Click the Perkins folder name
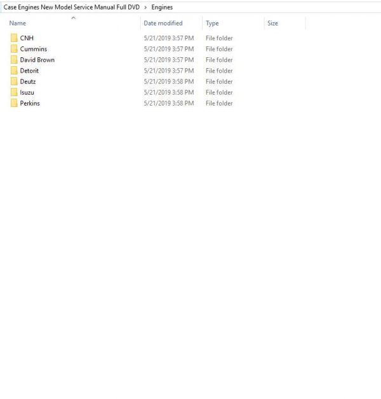Screen dimensions: 381x399 pyautogui.click(x=30, y=103)
